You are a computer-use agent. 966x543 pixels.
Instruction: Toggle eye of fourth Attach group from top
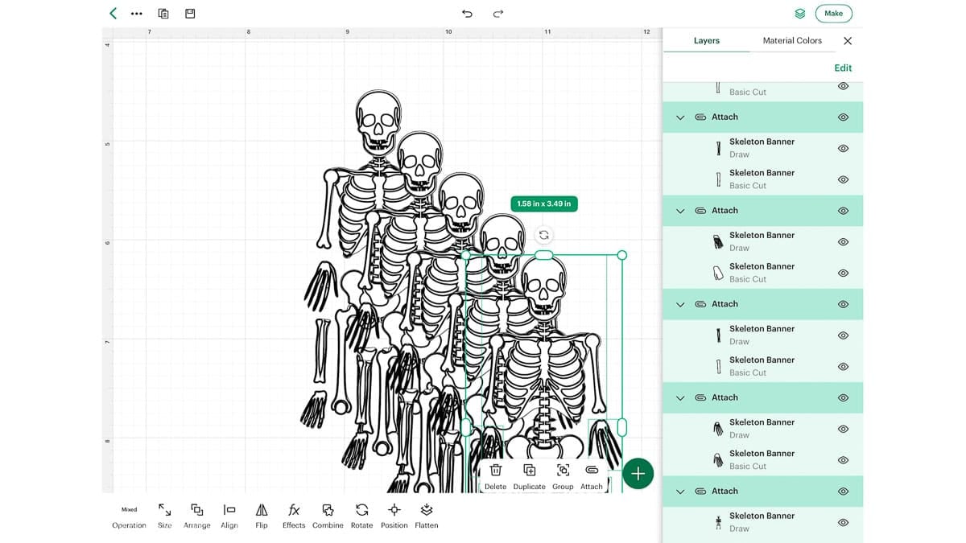[843, 397]
